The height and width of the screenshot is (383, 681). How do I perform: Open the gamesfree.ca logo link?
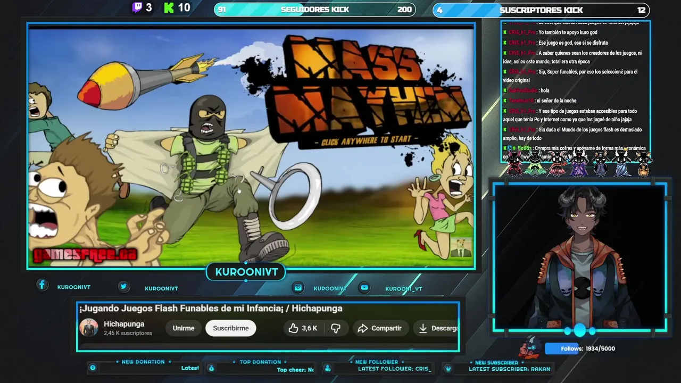pos(85,254)
